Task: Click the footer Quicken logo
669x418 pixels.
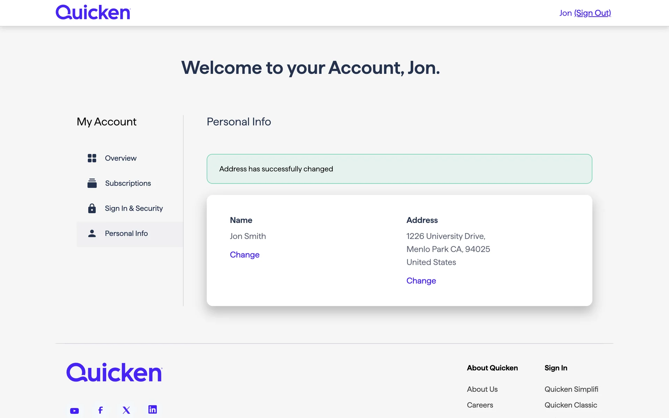Action: (x=114, y=372)
